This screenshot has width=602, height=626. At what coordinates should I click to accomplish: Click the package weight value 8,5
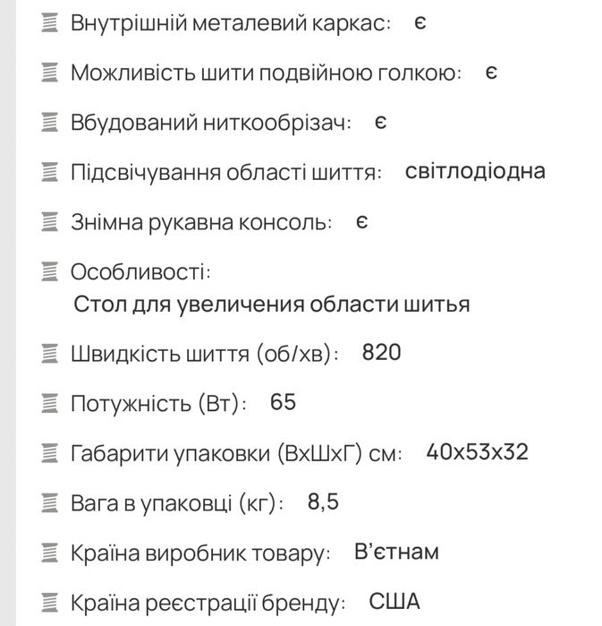(323, 502)
